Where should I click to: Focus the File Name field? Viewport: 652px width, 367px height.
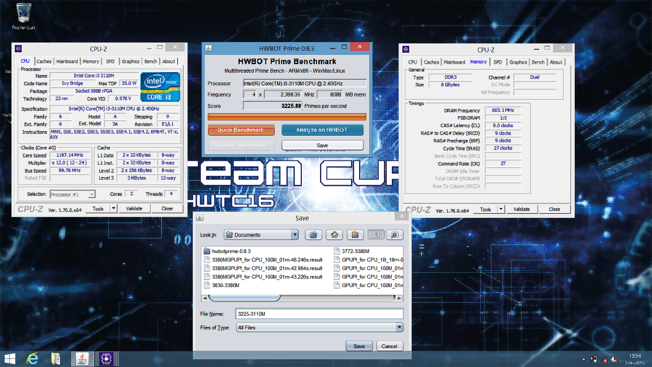click(319, 314)
